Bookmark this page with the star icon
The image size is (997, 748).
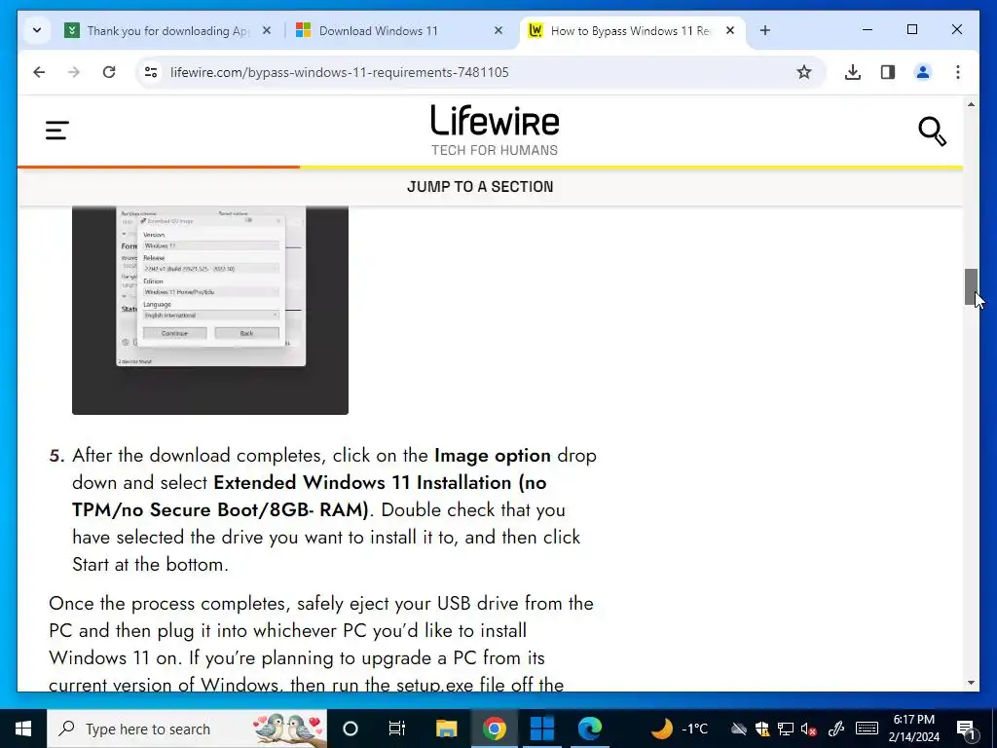point(803,72)
